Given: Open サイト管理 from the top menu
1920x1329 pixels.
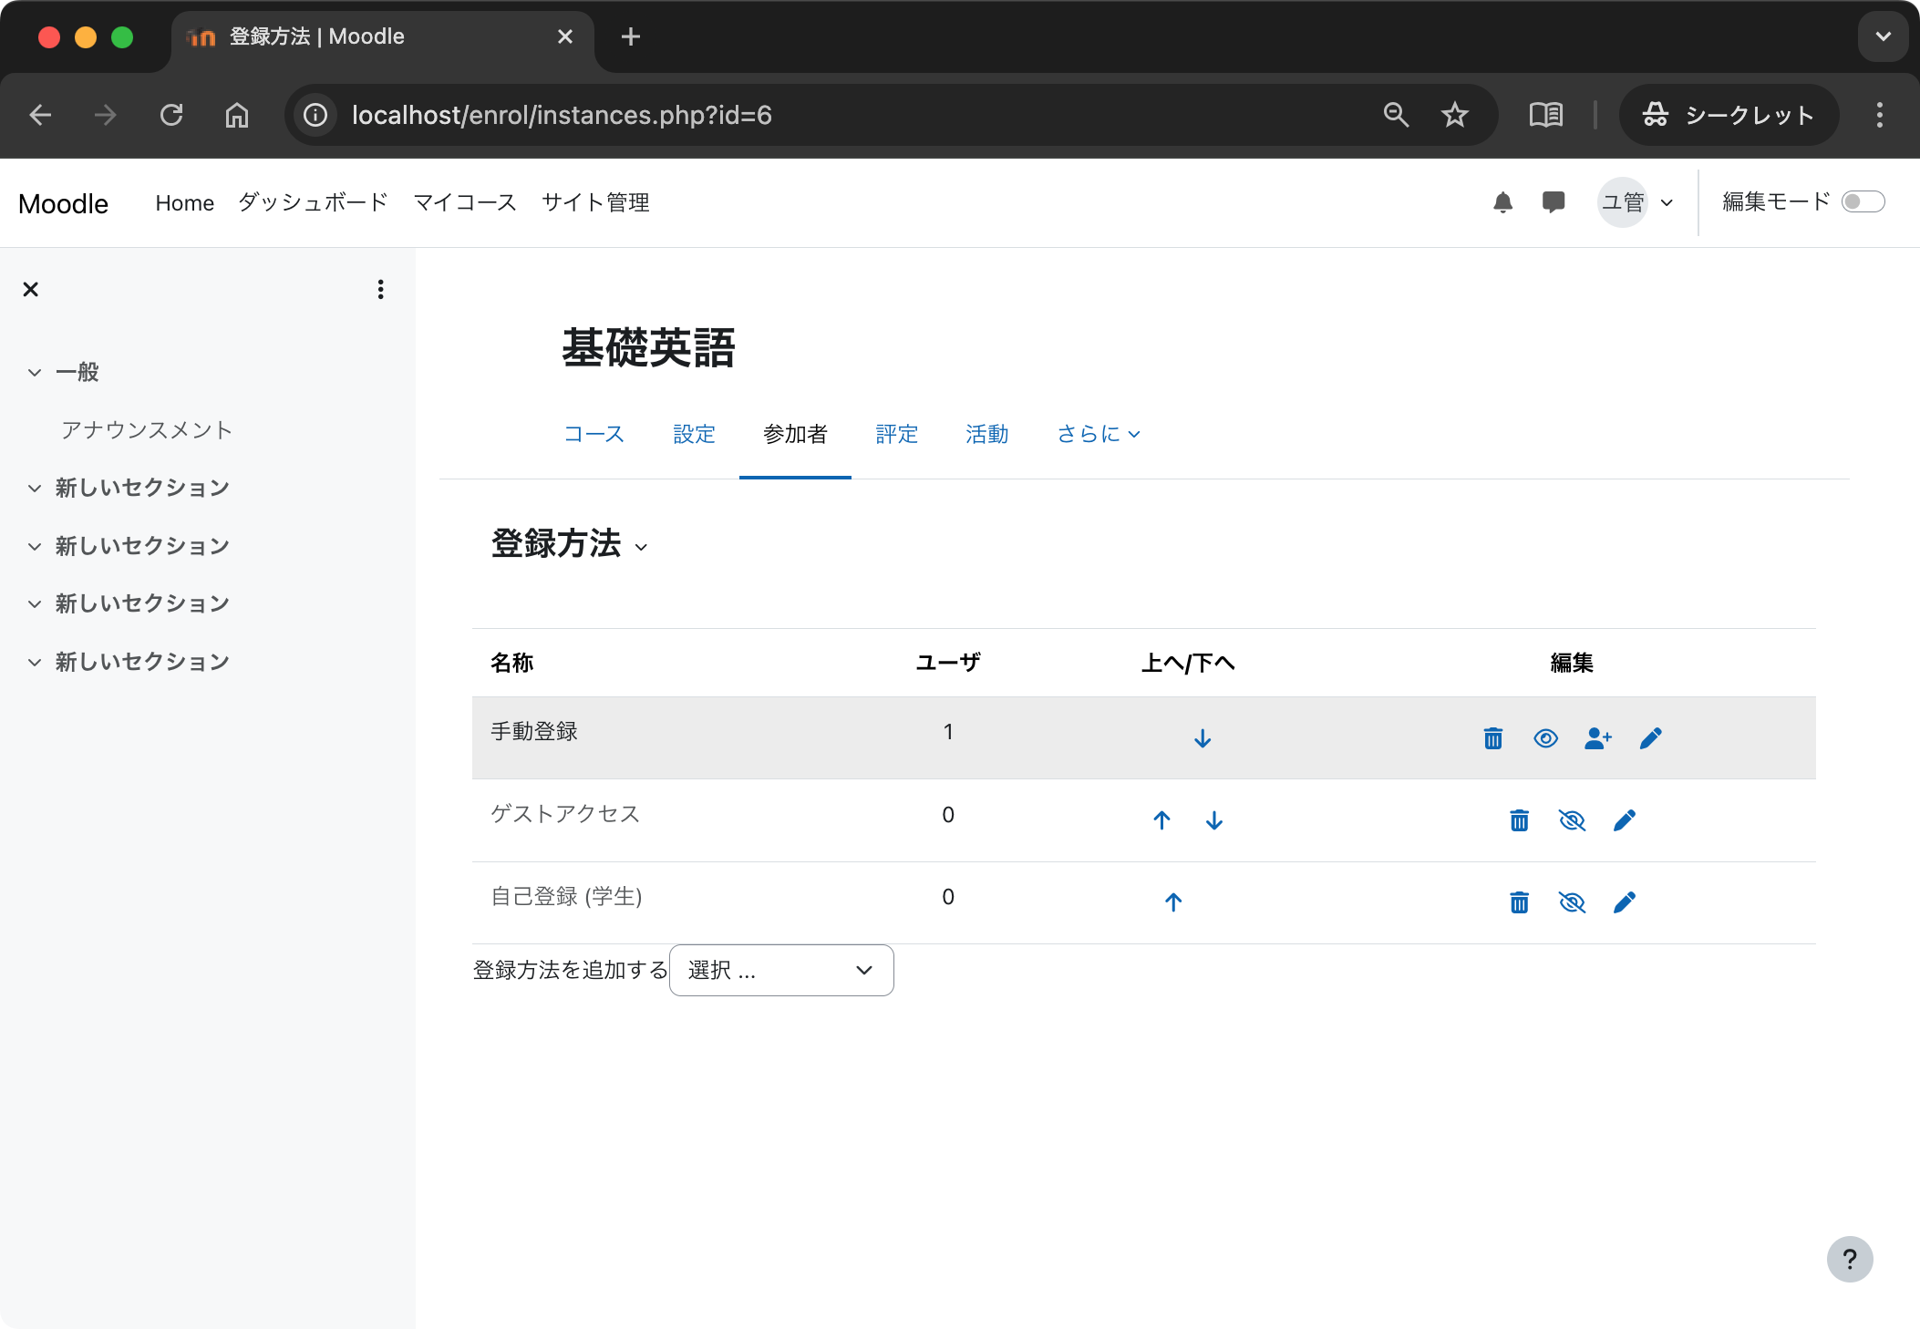Looking at the screenshot, I should 595,202.
